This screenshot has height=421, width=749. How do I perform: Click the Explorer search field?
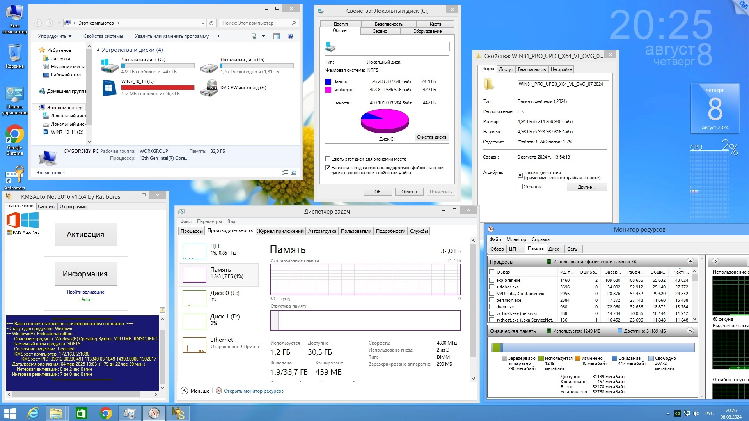[256, 23]
